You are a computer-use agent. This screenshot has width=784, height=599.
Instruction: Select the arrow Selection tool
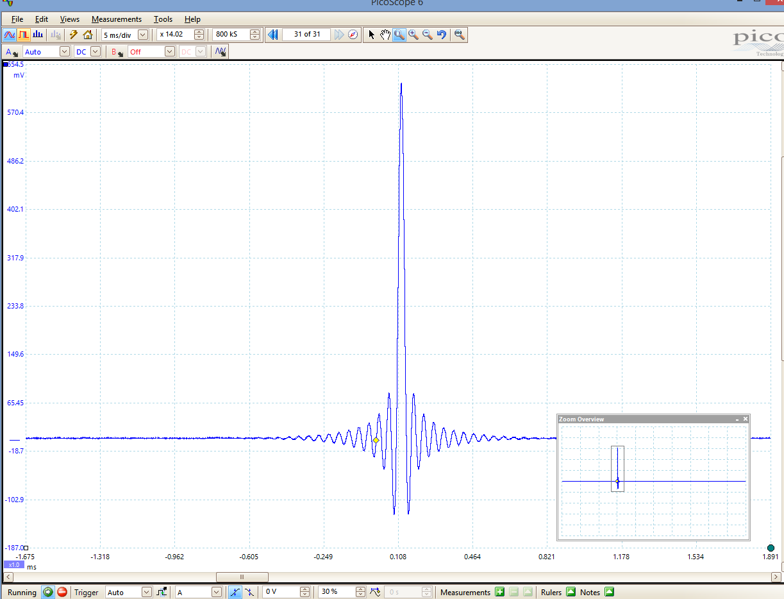click(371, 35)
